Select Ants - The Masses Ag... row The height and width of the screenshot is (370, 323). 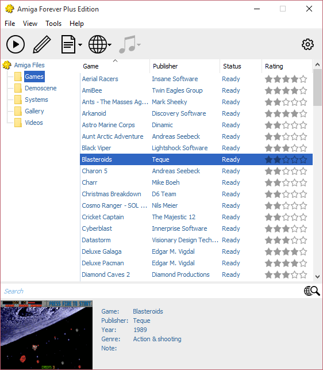[197, 102]
